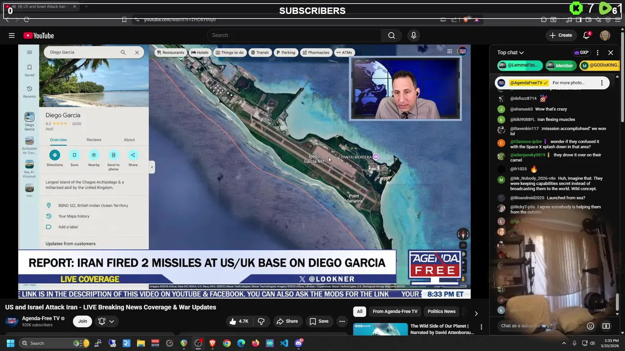Image resolution: width=625 pixels, height=351 pixels.
Task: Click the video title 'US and Israel Attack Iran'
Action: pyautogui.click(x=111, y=307)
